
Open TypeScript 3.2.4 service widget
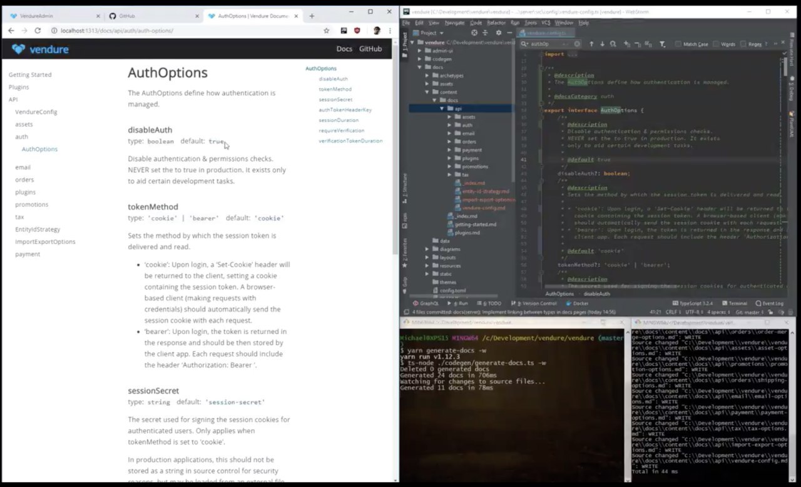tap(692, 303)
